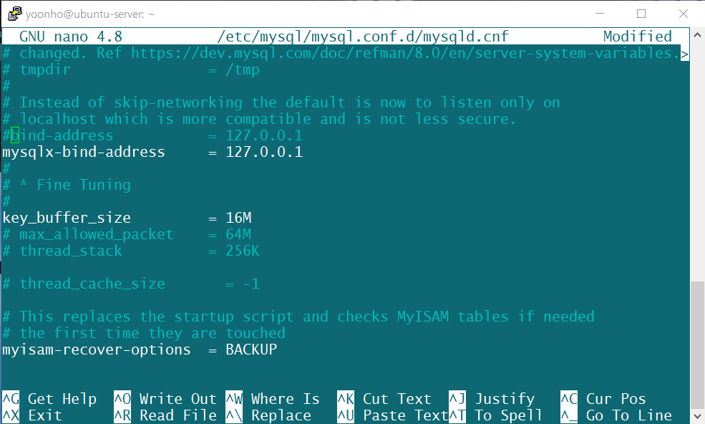The width and height of the screenshot is (705, 424).
Task: Click the commented 127.0.0.1 bind-address value
Action: coord(264,135)
